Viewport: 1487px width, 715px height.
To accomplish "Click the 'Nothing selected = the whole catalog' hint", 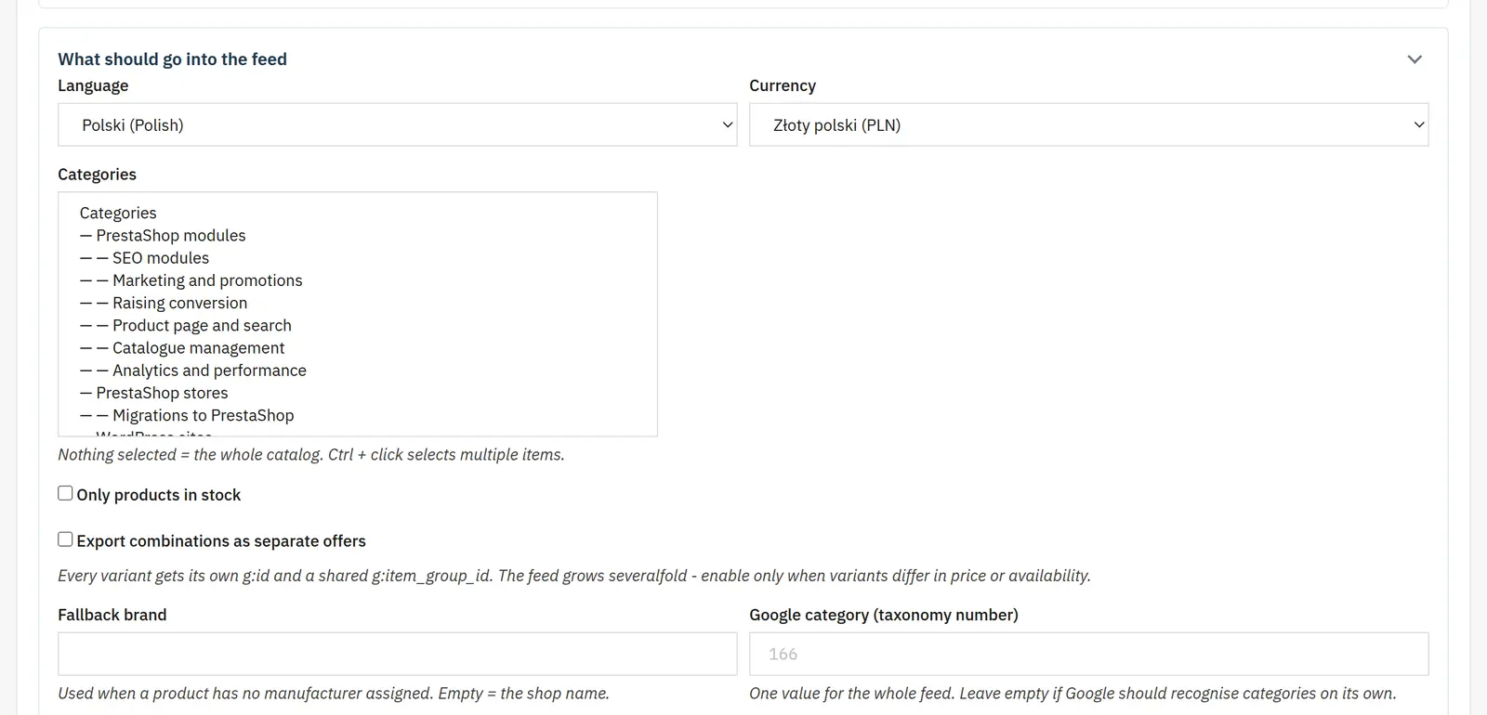I will coord(311,455).
